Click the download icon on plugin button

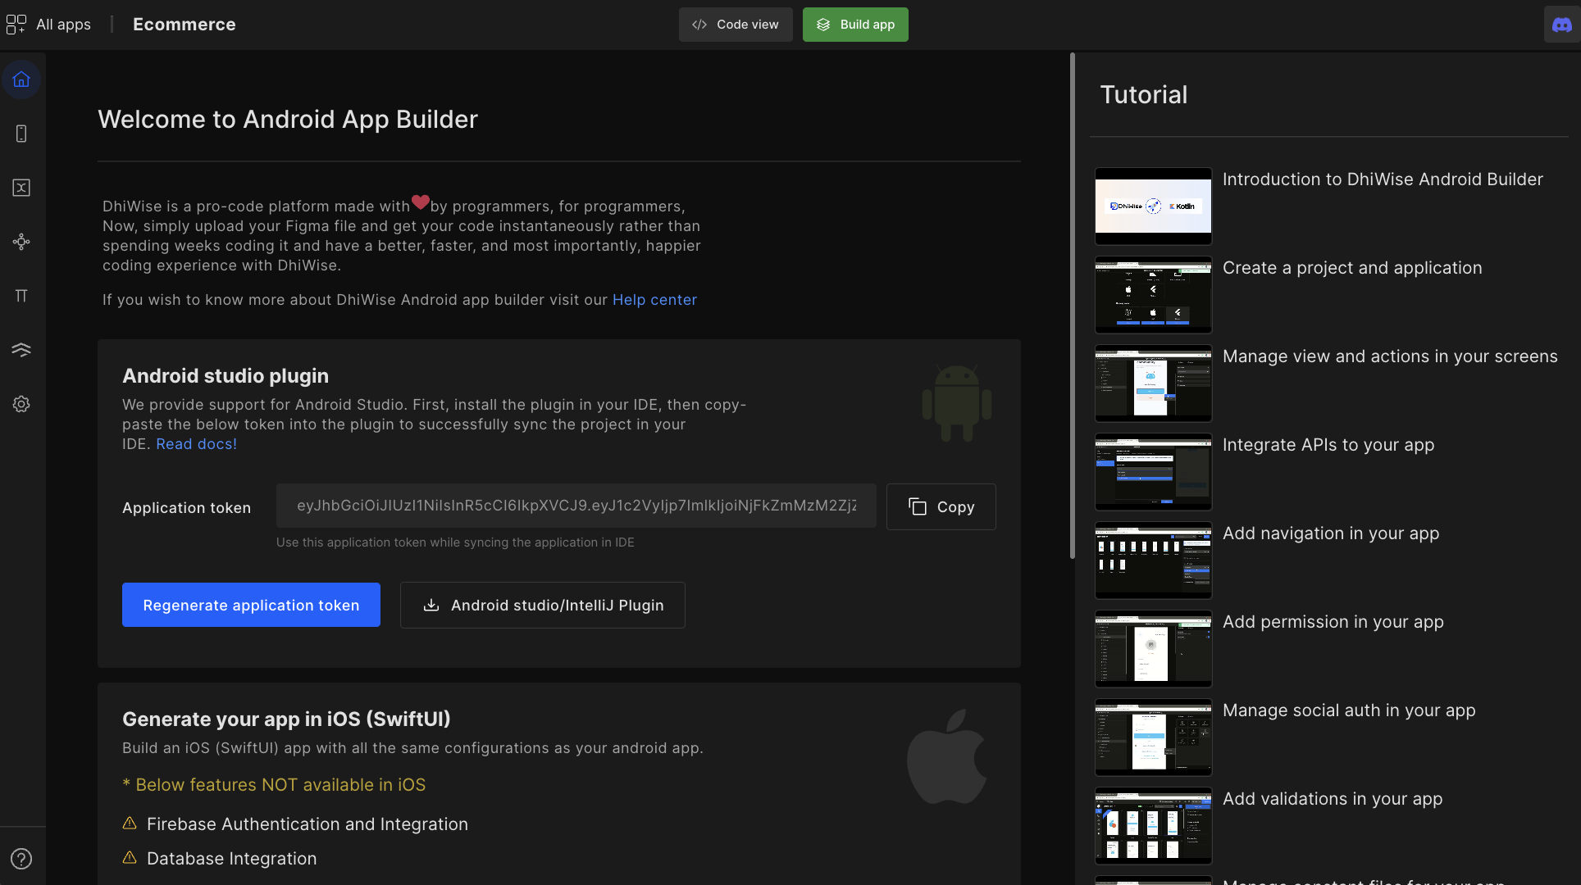click(x=431, y=605)
